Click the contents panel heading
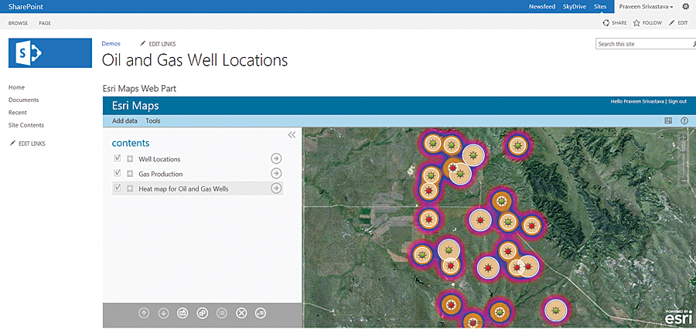 pos(131,143)
